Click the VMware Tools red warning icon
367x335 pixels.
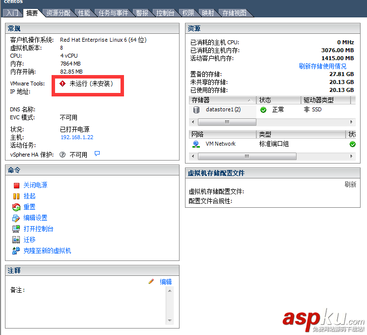coord(62,84)
